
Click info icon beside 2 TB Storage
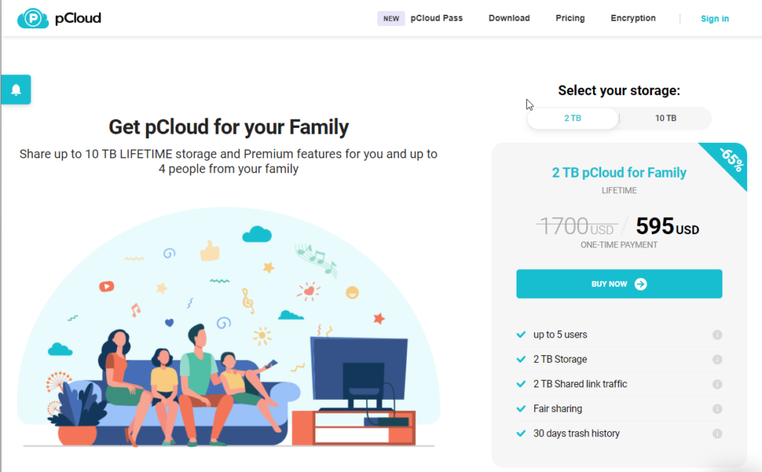pos(717,360)
